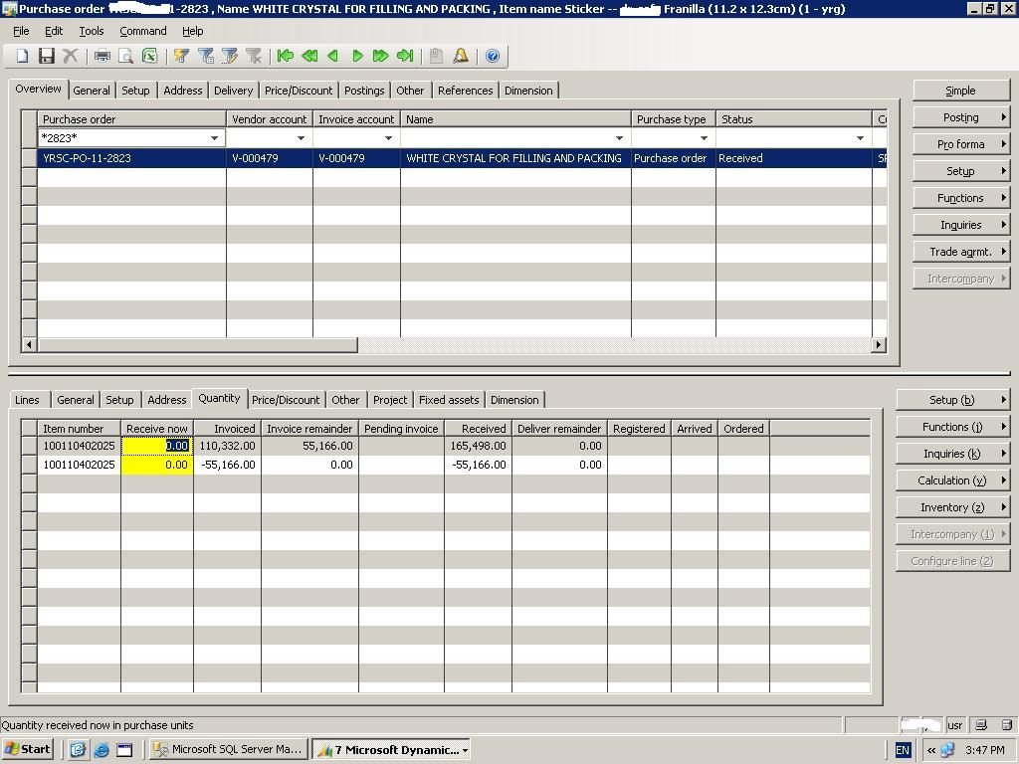Go to last record arrow
This screenshot has width=1019, height=764.
click(405, 56)
